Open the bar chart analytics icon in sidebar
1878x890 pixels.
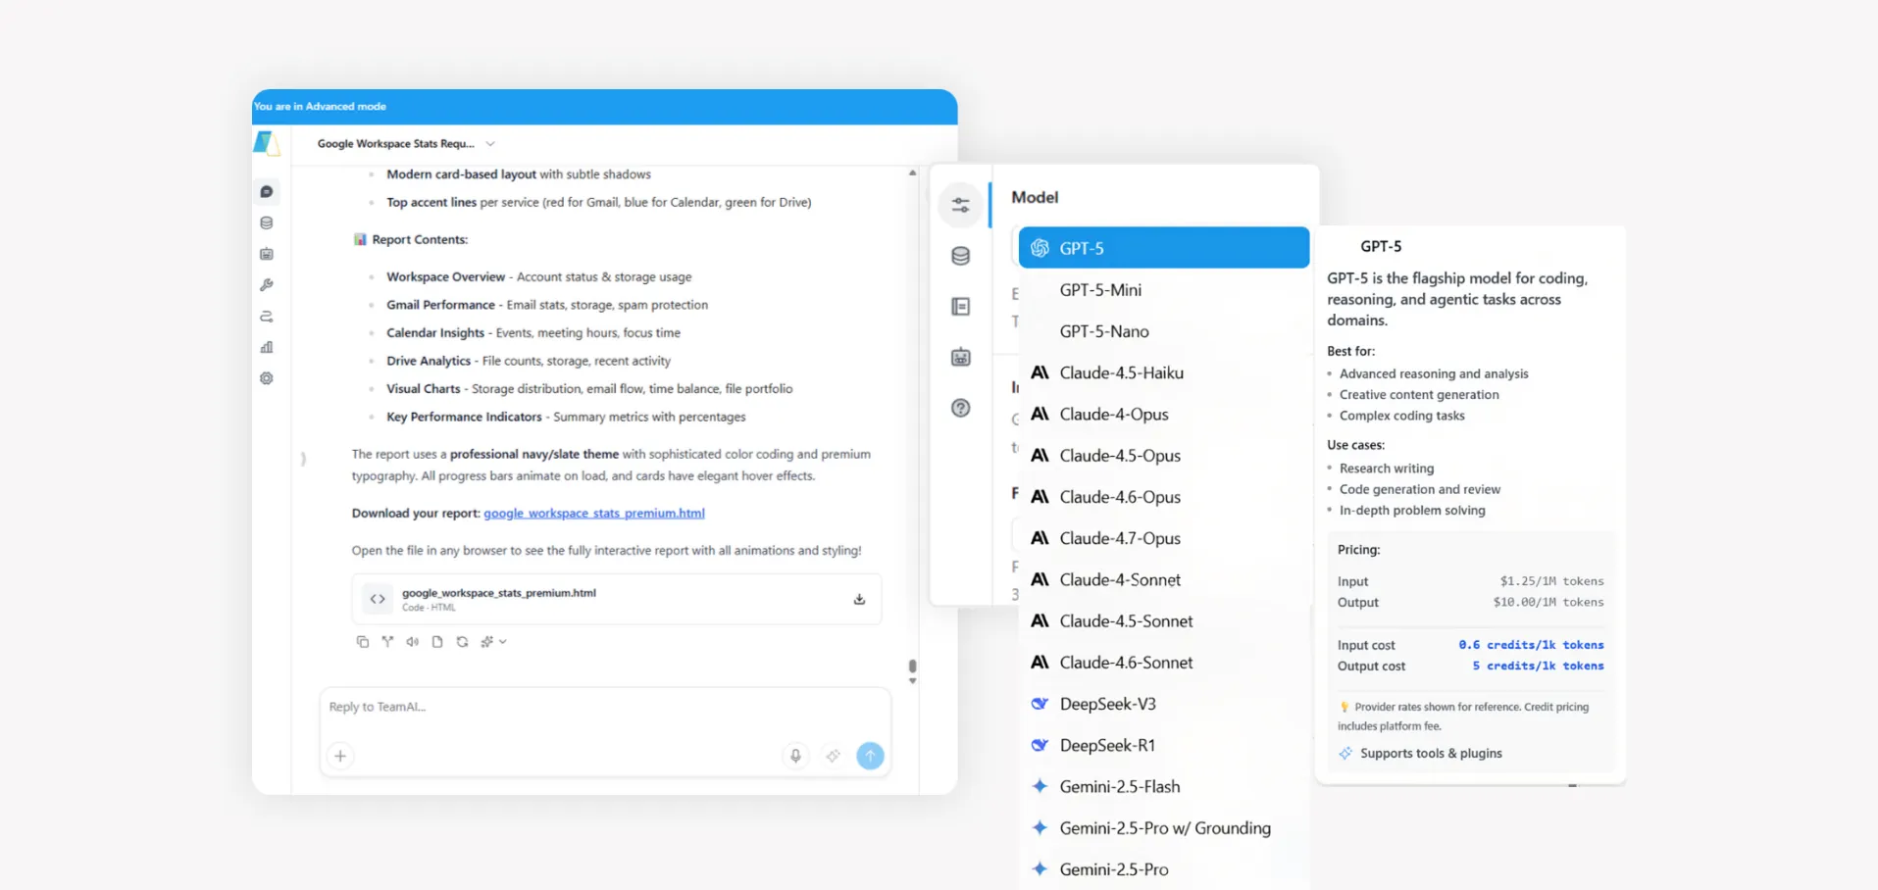point(267,347)
